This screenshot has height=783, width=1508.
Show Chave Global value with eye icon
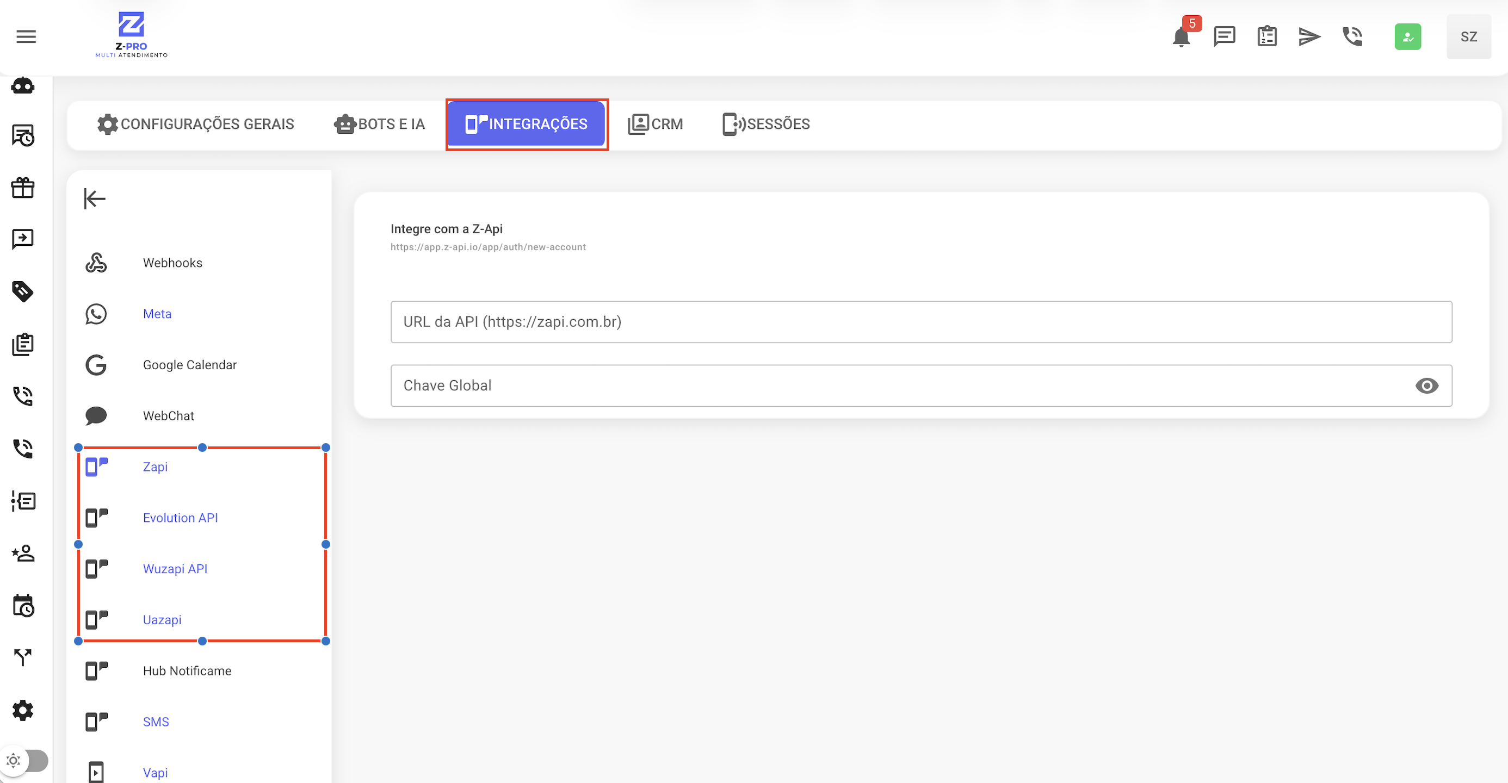pos(1426,386)
